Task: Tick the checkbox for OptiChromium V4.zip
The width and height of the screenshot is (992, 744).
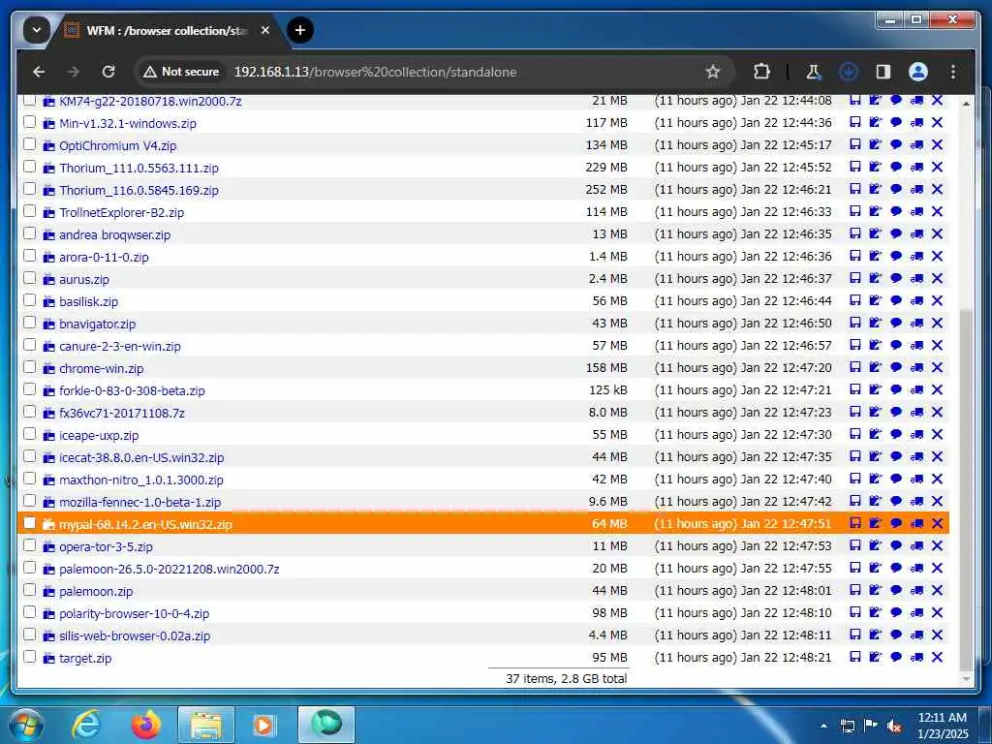Action: (29, 143)
